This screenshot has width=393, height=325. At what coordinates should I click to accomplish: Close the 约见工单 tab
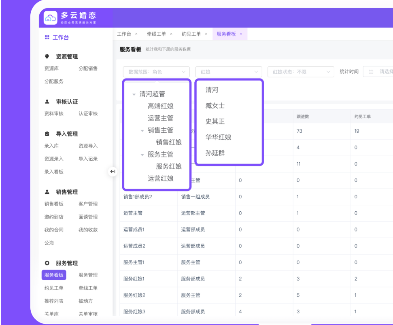[206, 34]
